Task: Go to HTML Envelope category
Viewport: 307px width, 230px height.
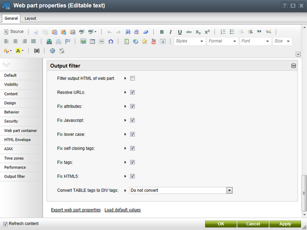Action: tap(17, 140)
